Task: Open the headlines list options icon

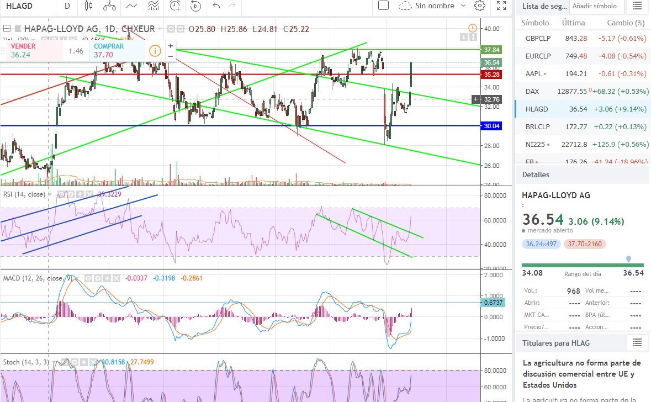Action: coord(637,342)
